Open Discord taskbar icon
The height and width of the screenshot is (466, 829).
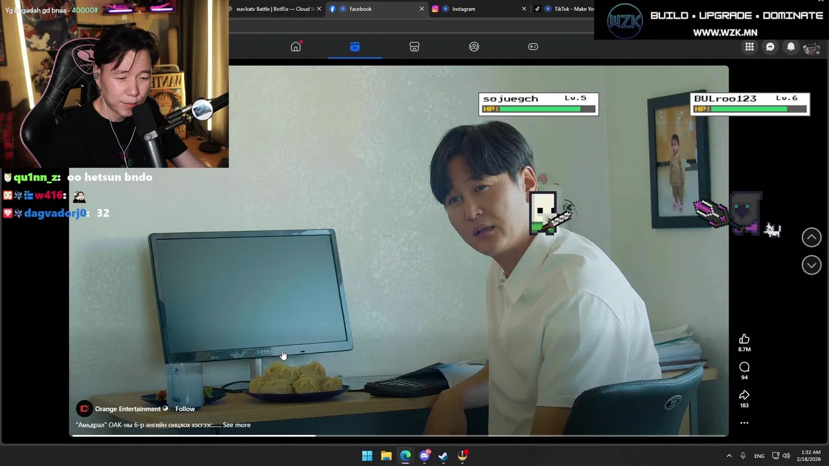[424, 456]
